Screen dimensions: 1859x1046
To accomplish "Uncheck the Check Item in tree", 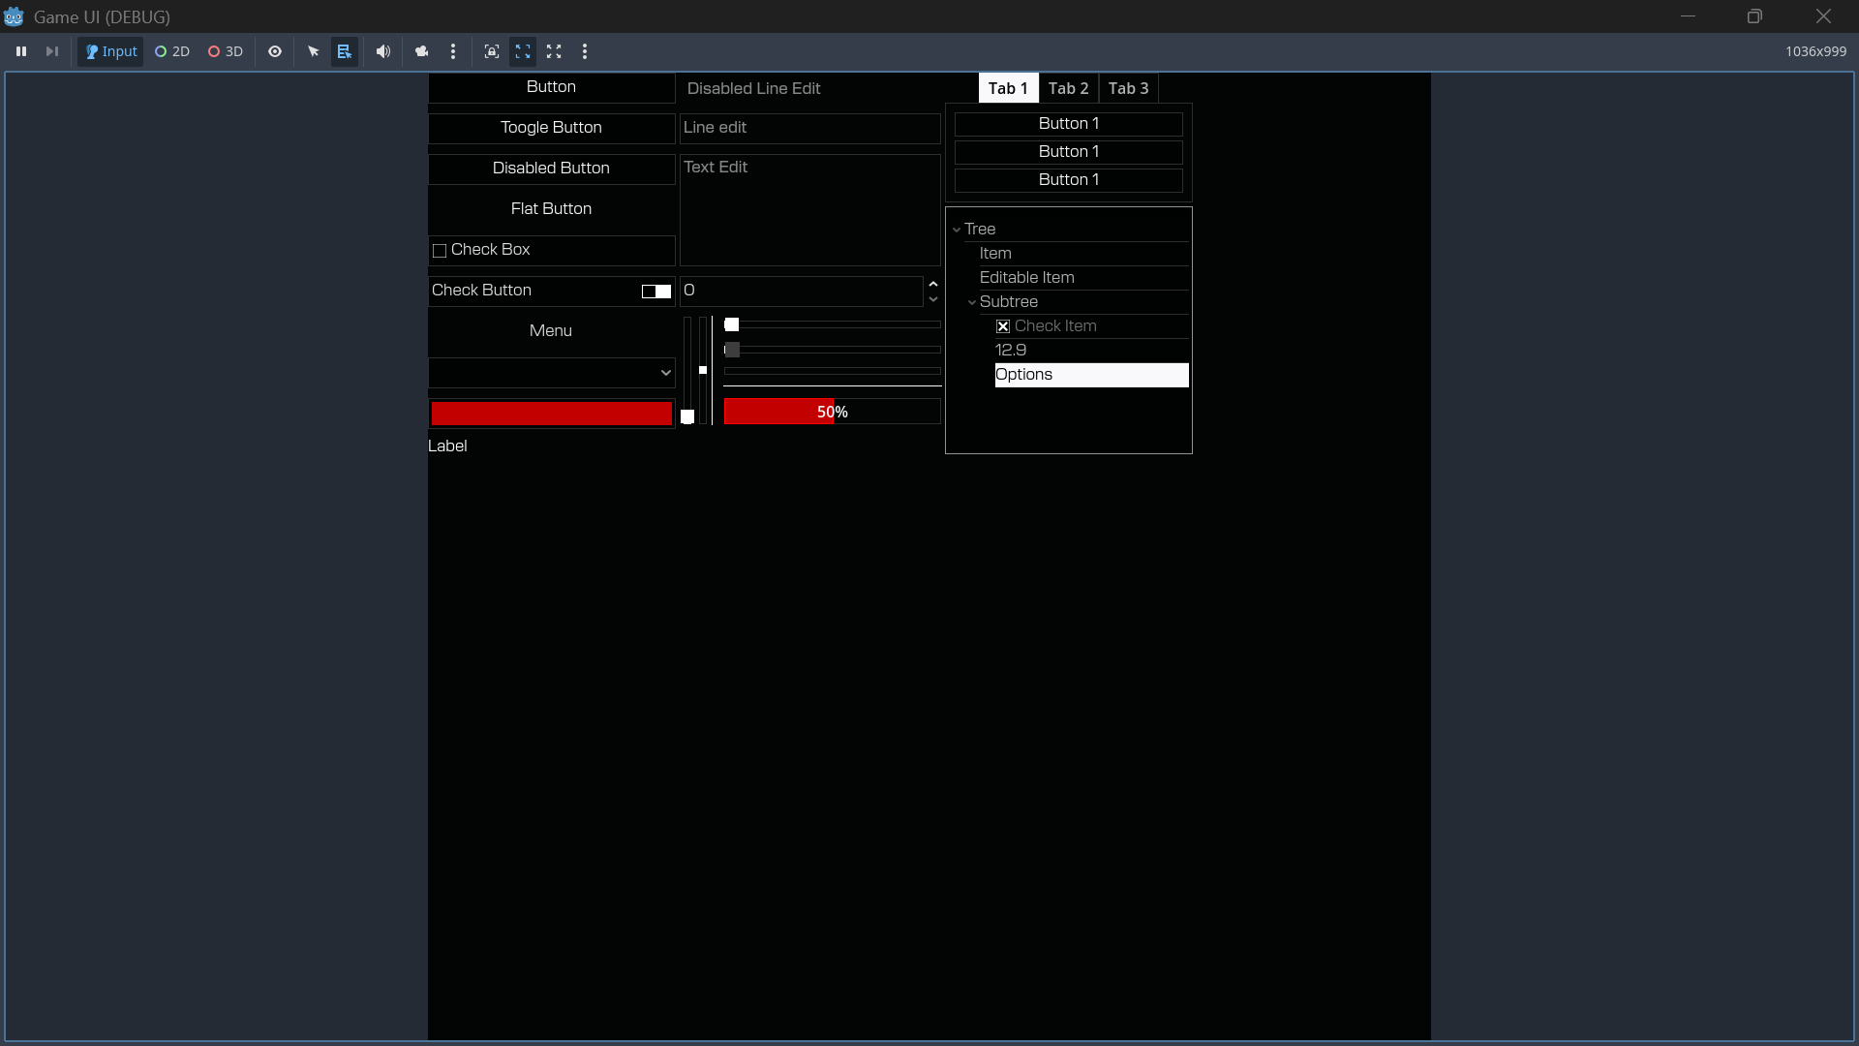I will click(x=1003, y=326).
